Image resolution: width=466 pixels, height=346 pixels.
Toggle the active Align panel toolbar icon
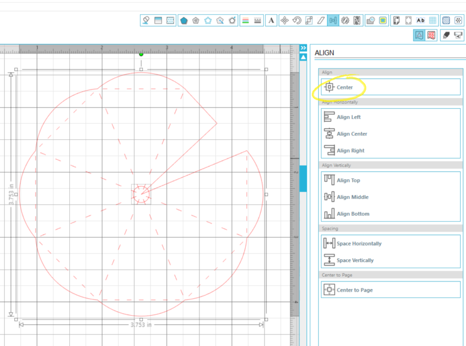tap(333, 20)
